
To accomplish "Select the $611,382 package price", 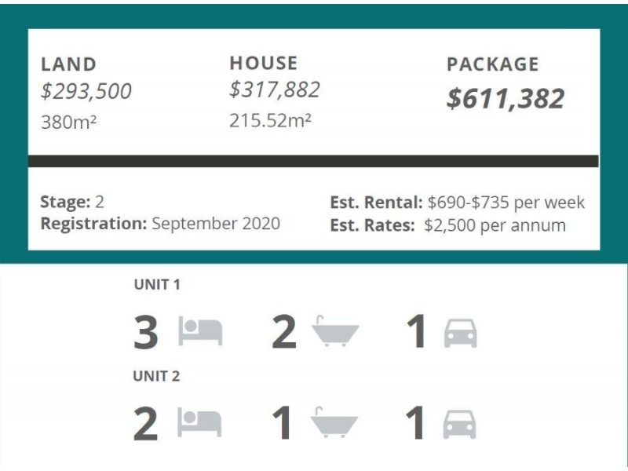I will (506, 99).
